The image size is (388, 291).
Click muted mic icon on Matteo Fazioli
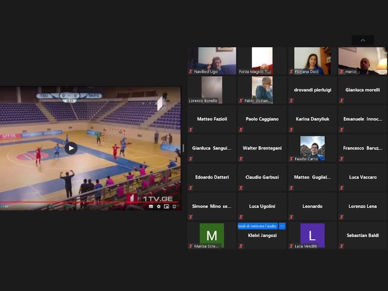point(191,129)
